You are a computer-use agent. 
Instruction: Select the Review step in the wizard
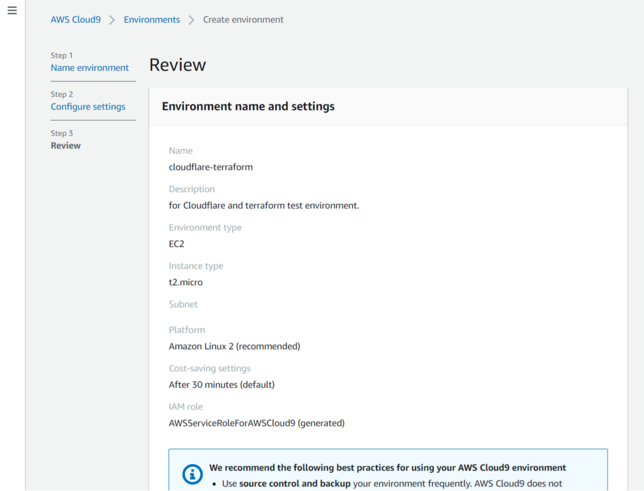coord(66,146)
